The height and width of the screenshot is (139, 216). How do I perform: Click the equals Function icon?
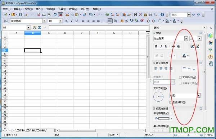point(45,28)
